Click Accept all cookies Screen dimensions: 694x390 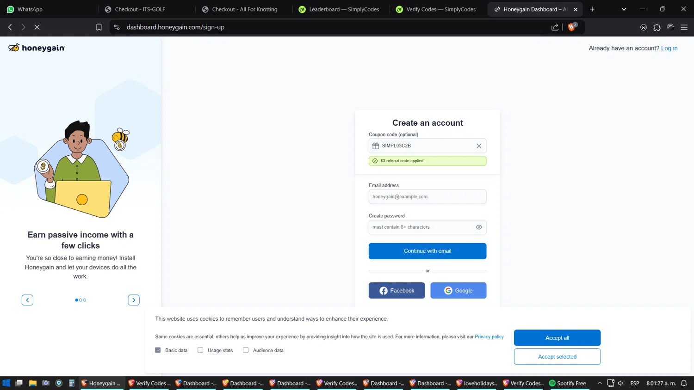(557, 338)
